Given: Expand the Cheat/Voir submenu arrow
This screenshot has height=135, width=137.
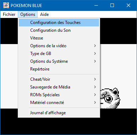Looking at the screenshot, I should pos(95,79).
